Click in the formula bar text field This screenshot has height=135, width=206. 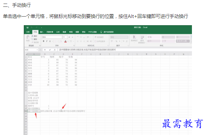click(125, 50)
